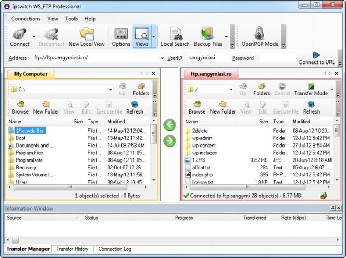Create New Folder in remote pane

click(222, 108)
